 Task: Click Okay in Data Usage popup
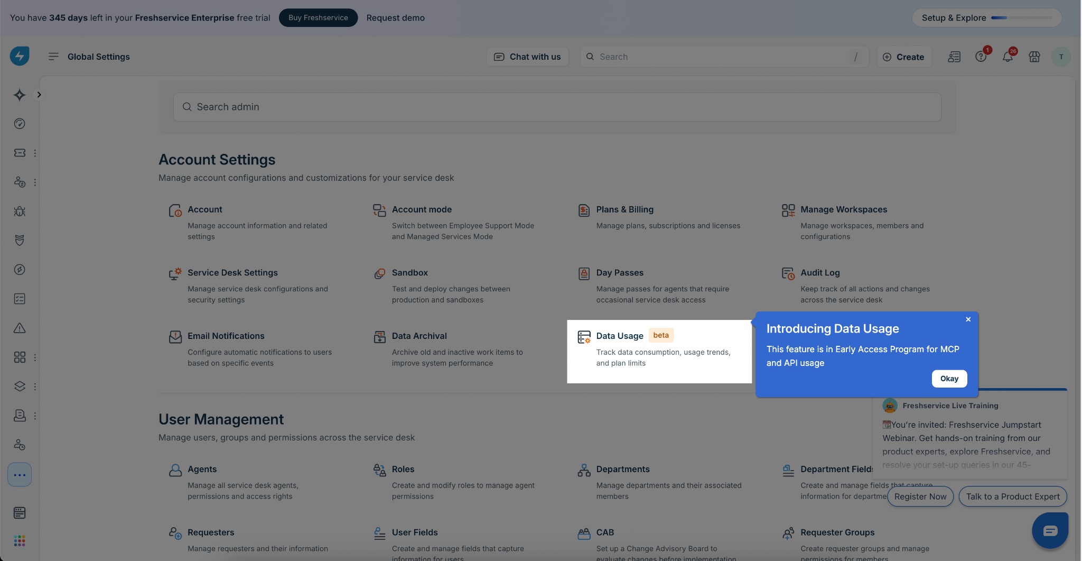coord(949,379)
